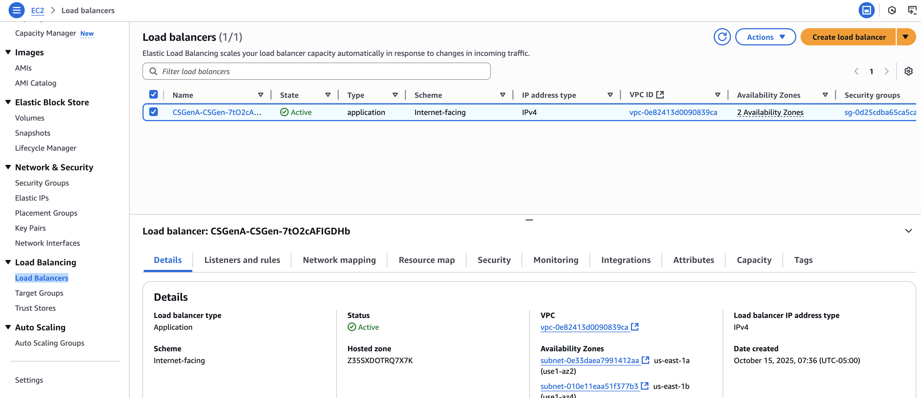Click the refresh load balancers icon
Viewport: 921px width, 398px height.
tap(722, 37)
